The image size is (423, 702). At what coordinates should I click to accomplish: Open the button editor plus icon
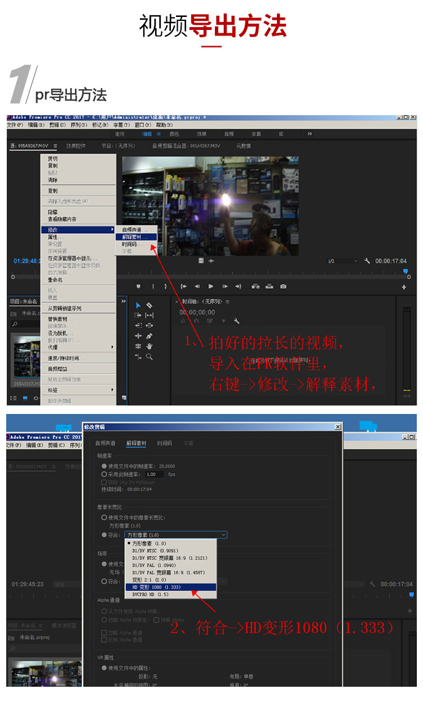(404, 287)
